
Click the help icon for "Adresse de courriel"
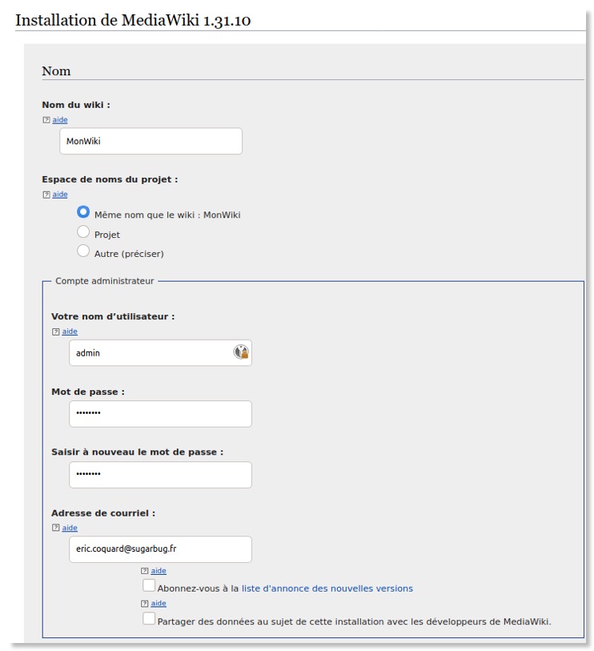[55, 528]
